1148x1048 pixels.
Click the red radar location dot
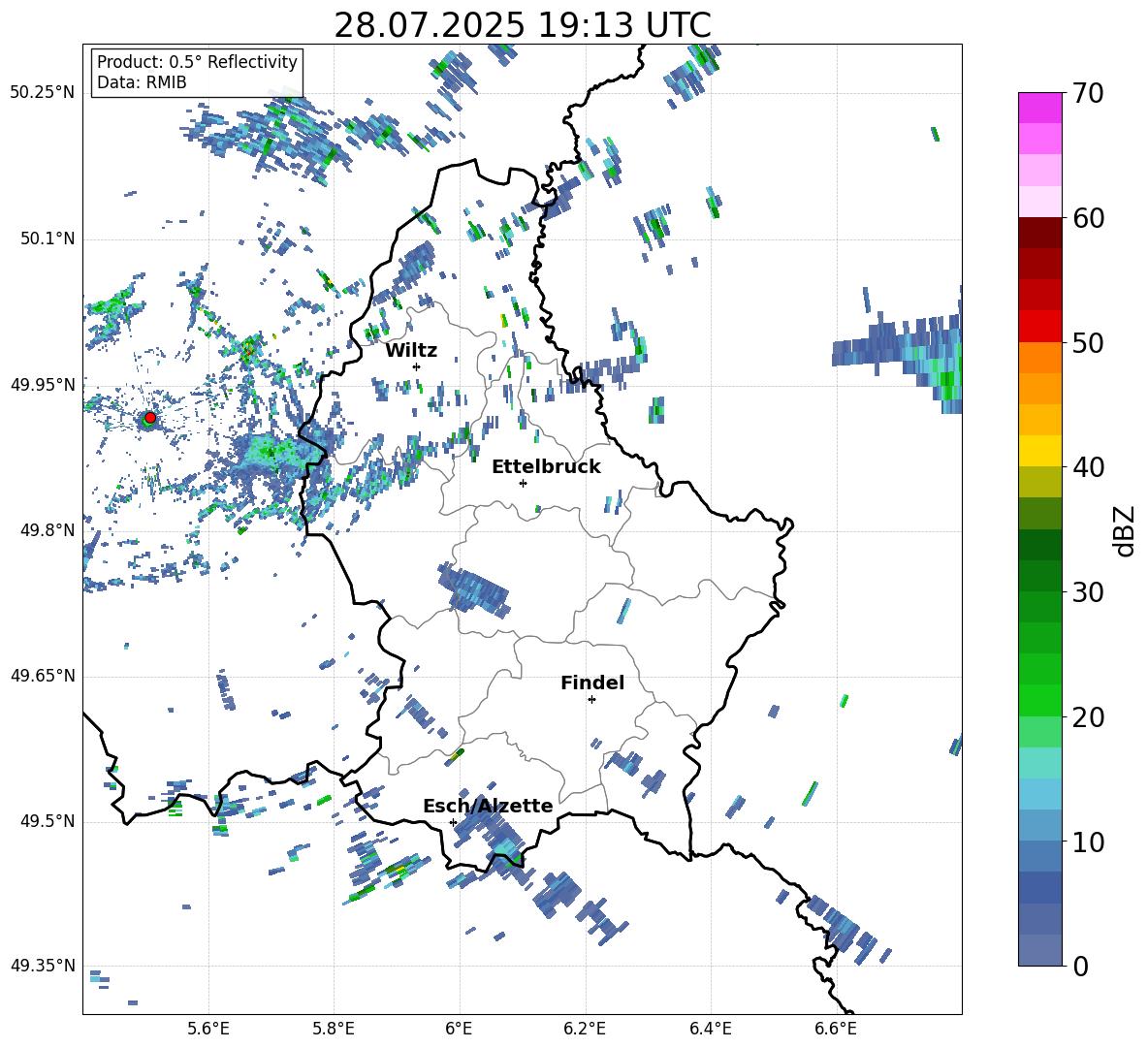[x=150, y=418]
